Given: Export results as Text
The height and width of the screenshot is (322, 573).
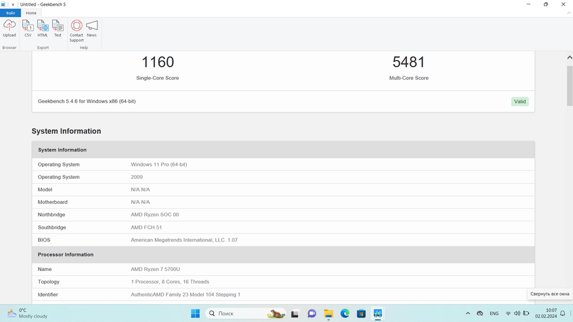Looking at the screenshot, I should point(57,29).
